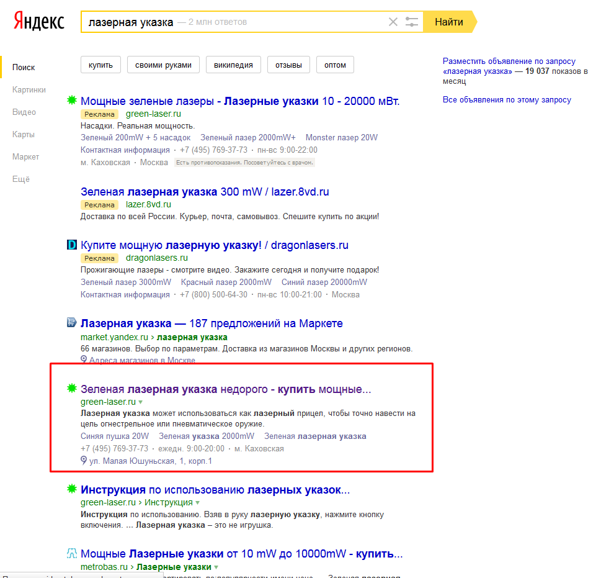The width and height of the screenshot is (614, 578).
Task: Open dragonlasers.ru green URL
Action: tap(157, 258)
